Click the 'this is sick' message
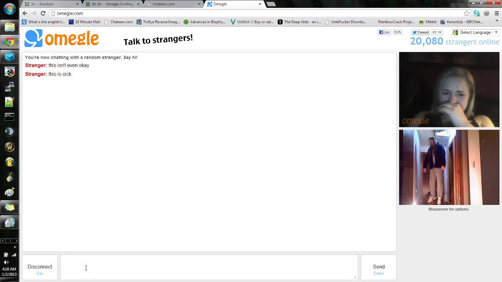The width and height of the screenshot is (502, 282). 60,74
